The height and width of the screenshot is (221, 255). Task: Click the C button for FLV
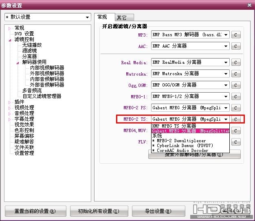236,142
